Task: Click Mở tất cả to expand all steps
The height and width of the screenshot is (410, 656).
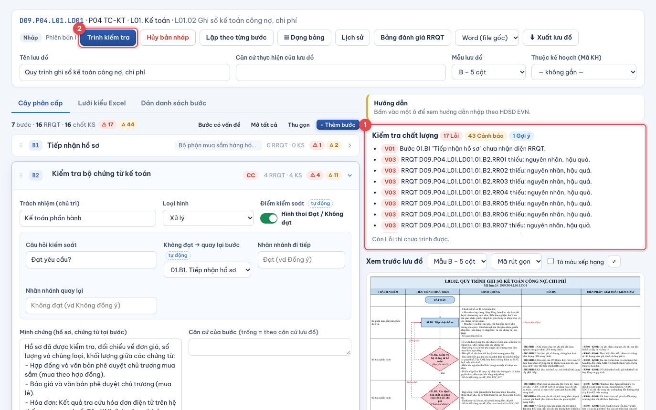Action: [x=264, y=125]
